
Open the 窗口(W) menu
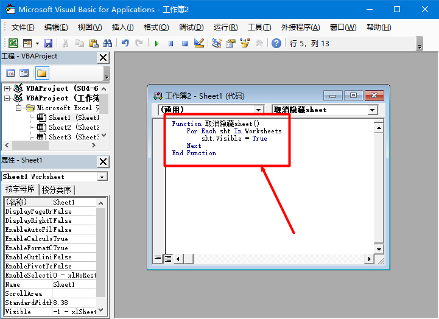tap(343, 27)
